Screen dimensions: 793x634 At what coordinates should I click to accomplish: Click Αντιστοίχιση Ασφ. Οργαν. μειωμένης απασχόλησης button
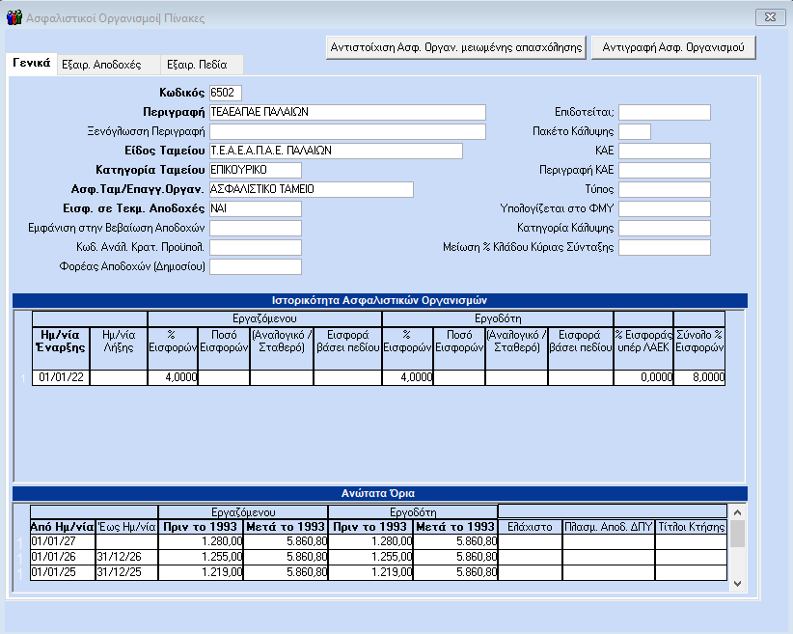click(456, 47)
